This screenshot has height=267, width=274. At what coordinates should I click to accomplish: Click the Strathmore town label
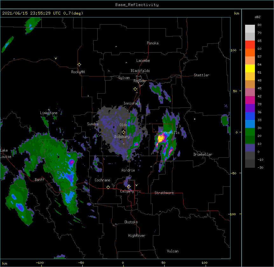[x=164, y=193]
